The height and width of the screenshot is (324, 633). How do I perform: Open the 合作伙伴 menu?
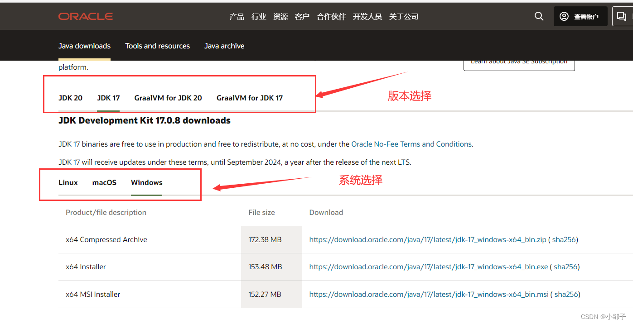click(x=331, y=17)
